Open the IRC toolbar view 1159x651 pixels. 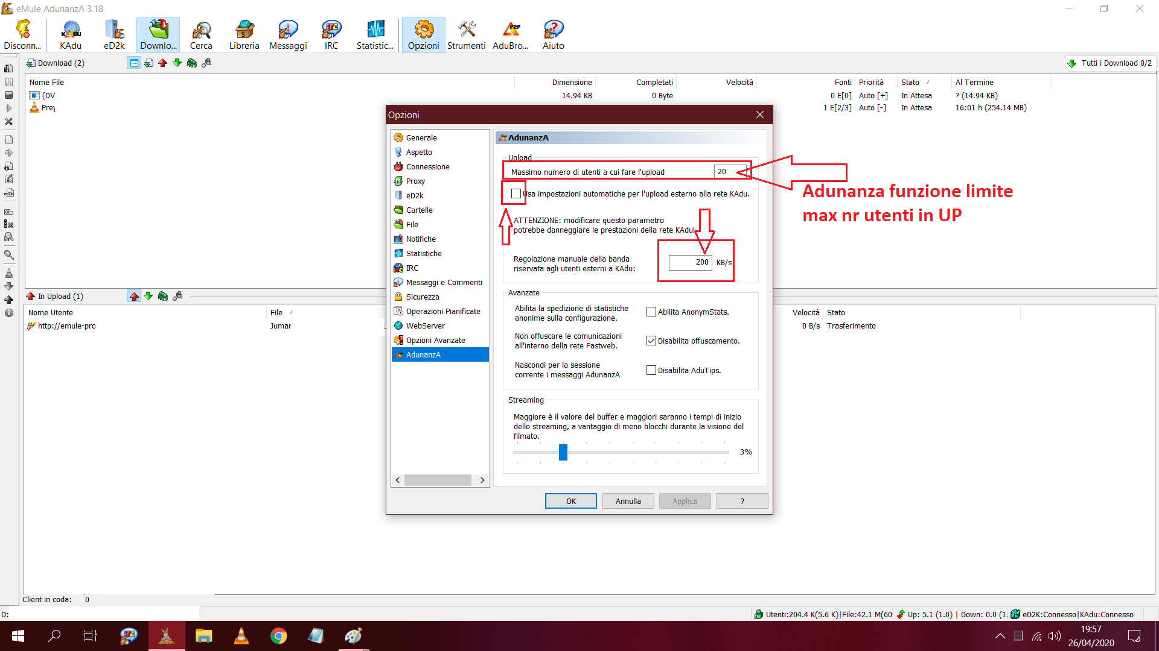click(x=331, y=34)
